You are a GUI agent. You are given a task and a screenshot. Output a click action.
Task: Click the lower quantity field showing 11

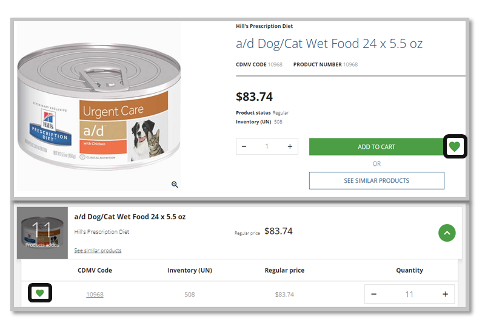pyautogui.click(x=409, y=295)
